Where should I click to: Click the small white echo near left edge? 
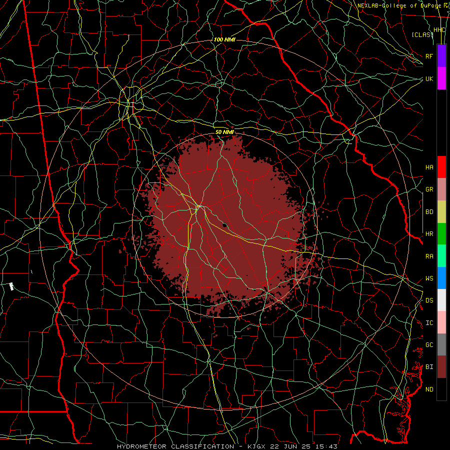pos(11,286)
